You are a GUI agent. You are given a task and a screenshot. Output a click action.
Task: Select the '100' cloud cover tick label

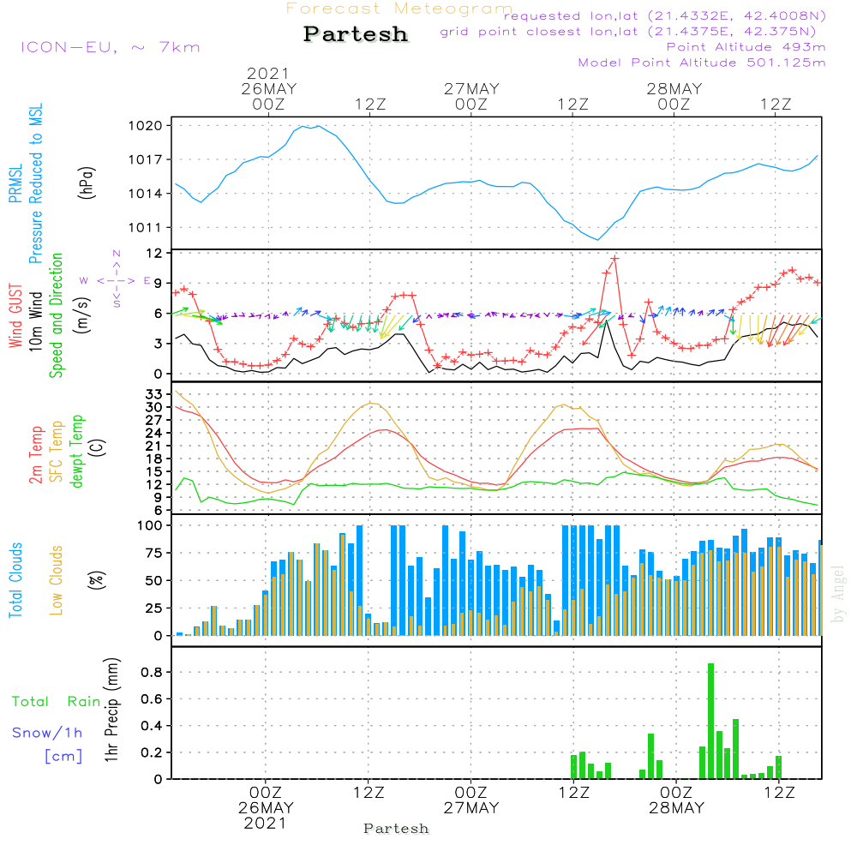click(150, 525)
